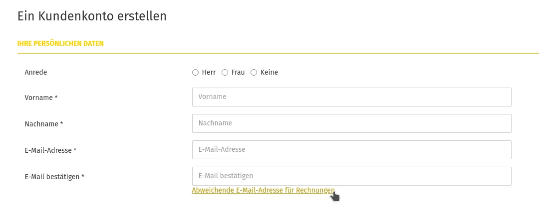Screen dimensions: 539x210
Task: Click the required asterisk after 'E-Mail bestätigen'
Action: click(83, 176)
